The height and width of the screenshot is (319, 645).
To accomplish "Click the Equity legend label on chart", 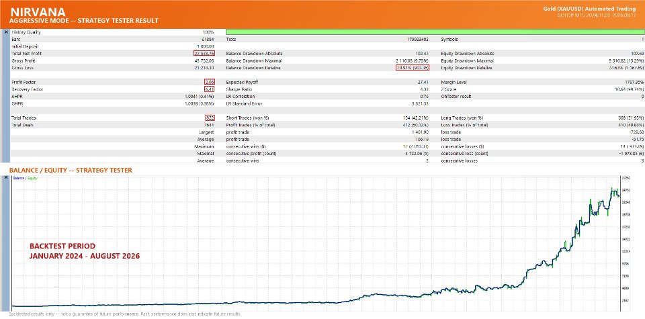I will point(32,178).
